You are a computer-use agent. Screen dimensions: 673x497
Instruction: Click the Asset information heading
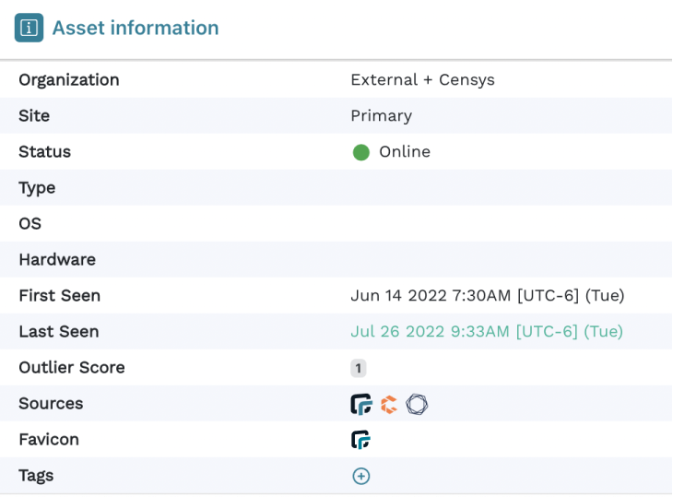click(x=136, y=28)
